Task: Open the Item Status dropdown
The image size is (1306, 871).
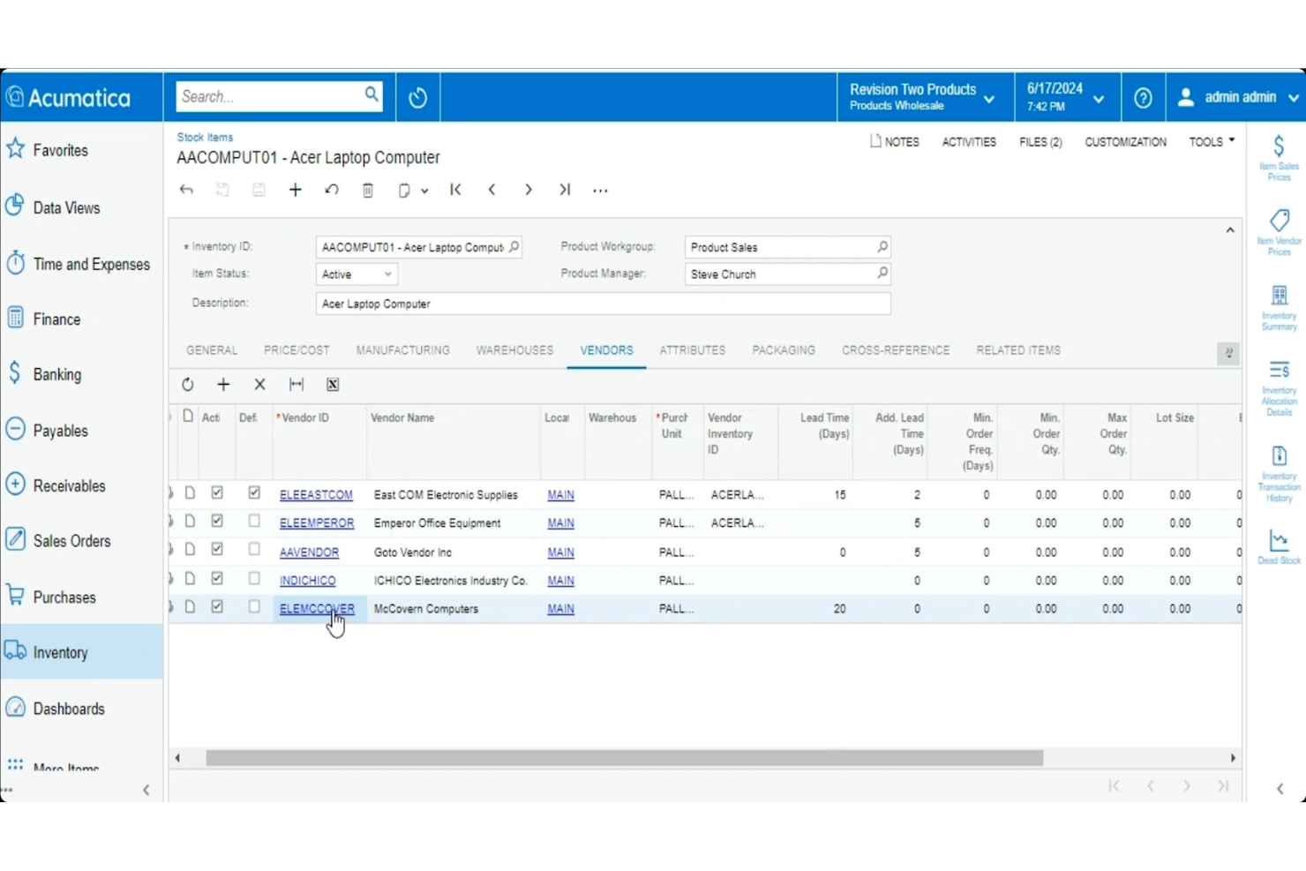Action: 387,274
